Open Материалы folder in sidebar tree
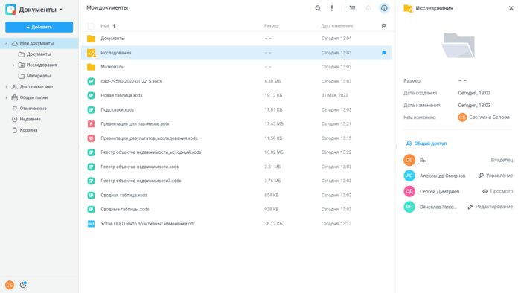 point(39,76)
